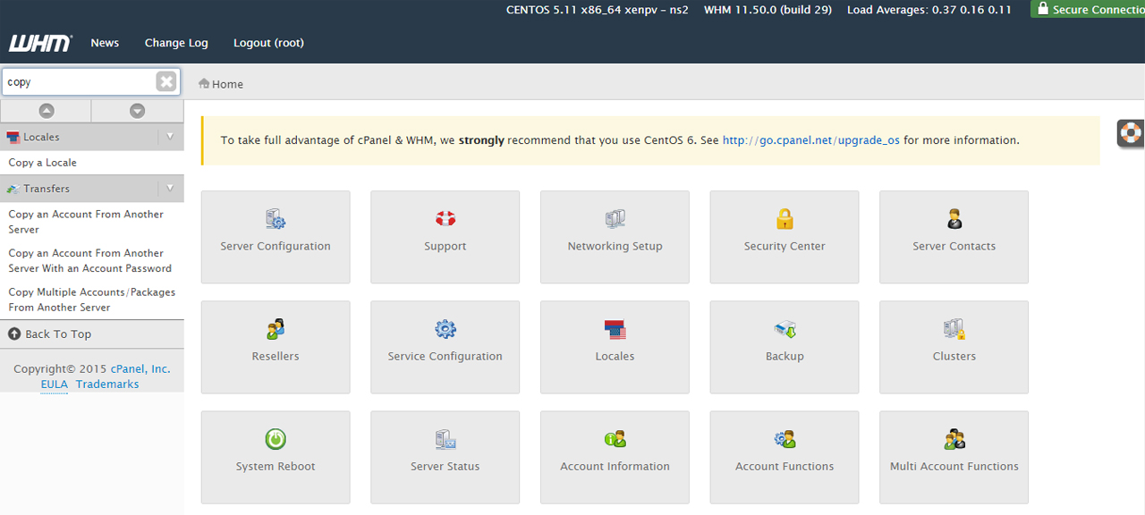Click the Account Functions icon
Screen dimensions: 1145x515
click(785, 440)
